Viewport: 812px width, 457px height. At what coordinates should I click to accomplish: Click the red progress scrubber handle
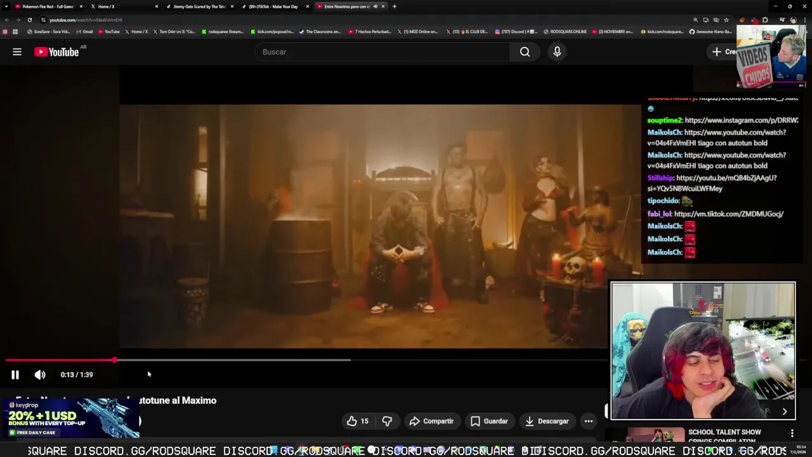tap(115, 360)
